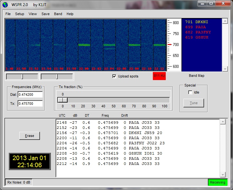Click the 2156 DK6NI JN59 decode row

click(x=109, y=133)
